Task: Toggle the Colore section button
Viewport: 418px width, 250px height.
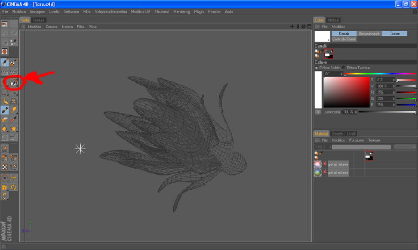Action: coord(395,33)
